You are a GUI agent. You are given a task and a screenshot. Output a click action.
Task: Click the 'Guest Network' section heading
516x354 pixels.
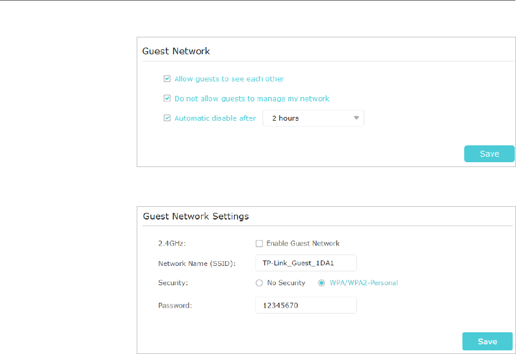[x=176, y=51]
